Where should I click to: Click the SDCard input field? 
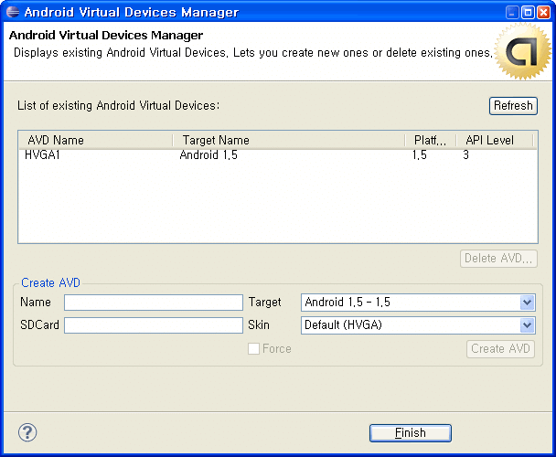[154, 325]
